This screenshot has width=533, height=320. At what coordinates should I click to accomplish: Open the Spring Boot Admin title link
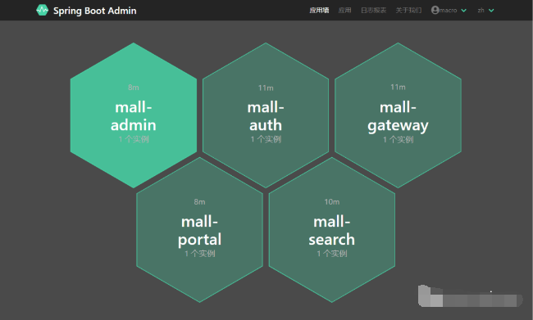[x=94, y=11]
